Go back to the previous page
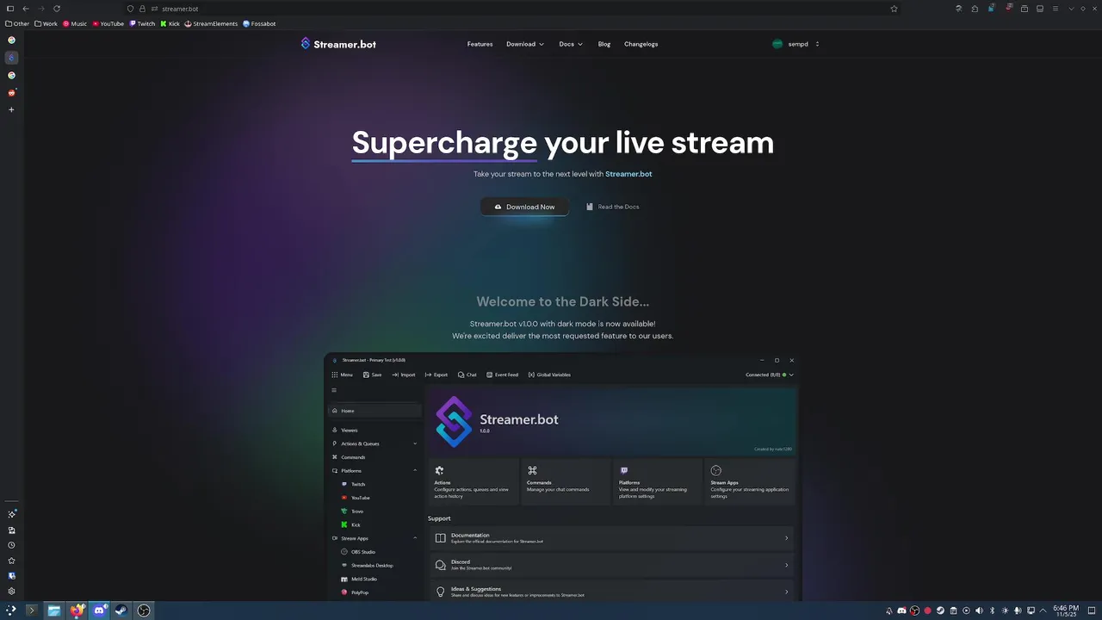This screenshot has height=620, width=1102. click(26, 9)
